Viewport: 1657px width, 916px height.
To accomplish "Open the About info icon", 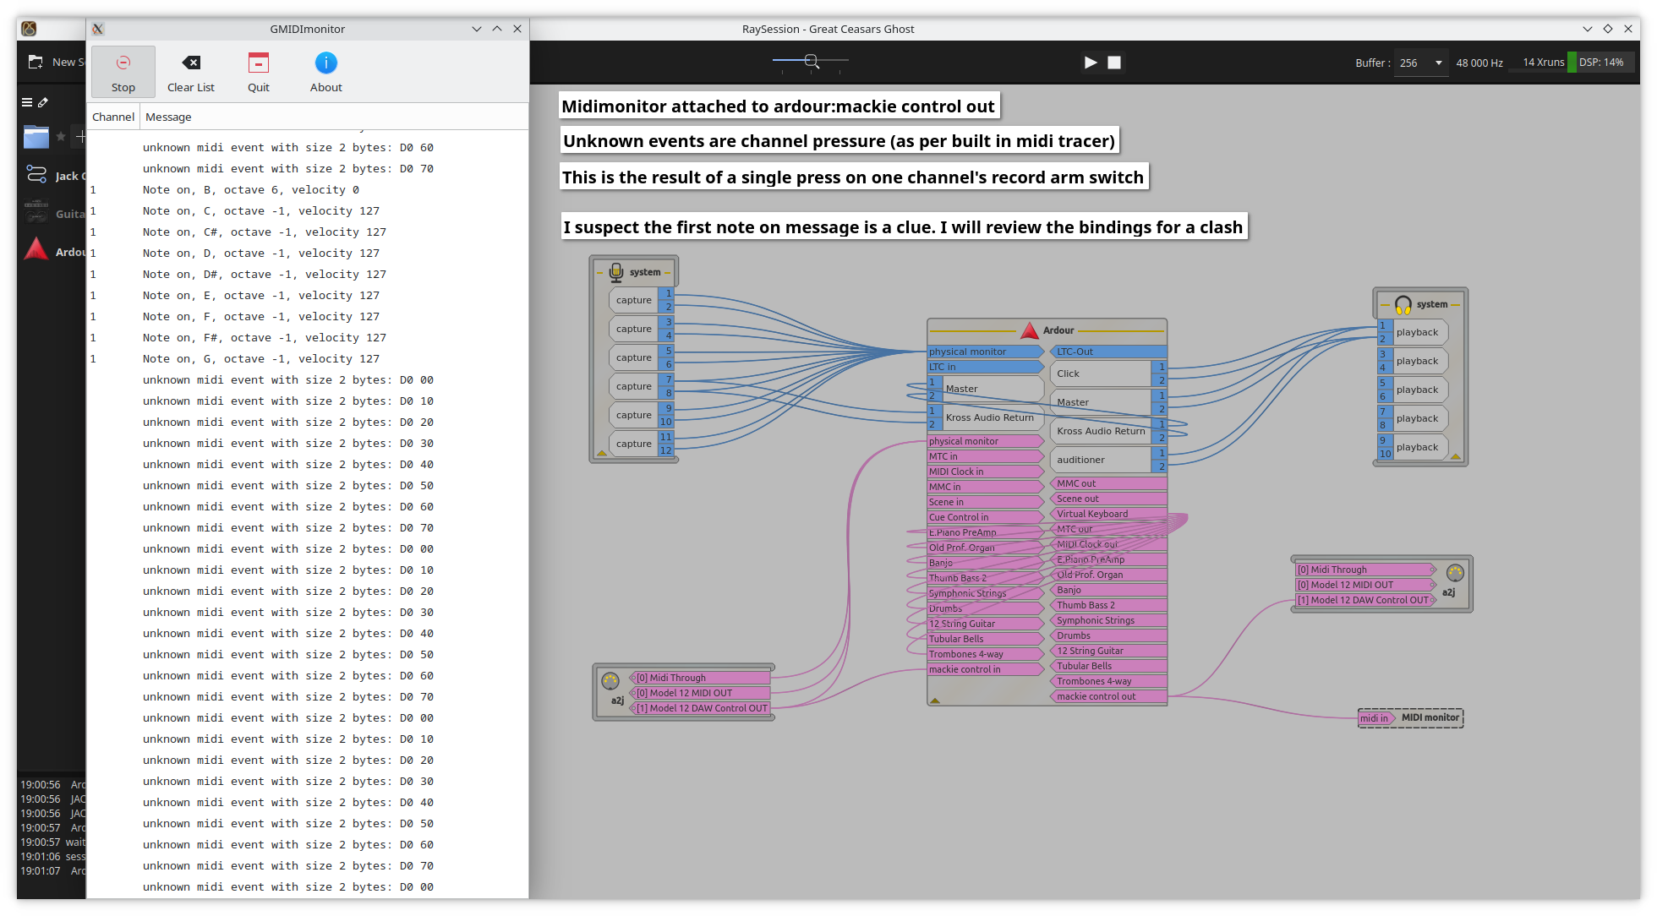I will click(x=325, y=63).
